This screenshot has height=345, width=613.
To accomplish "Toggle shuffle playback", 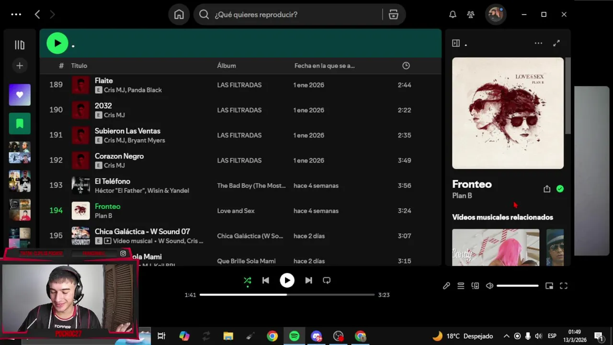I will [x=248, y=280].
